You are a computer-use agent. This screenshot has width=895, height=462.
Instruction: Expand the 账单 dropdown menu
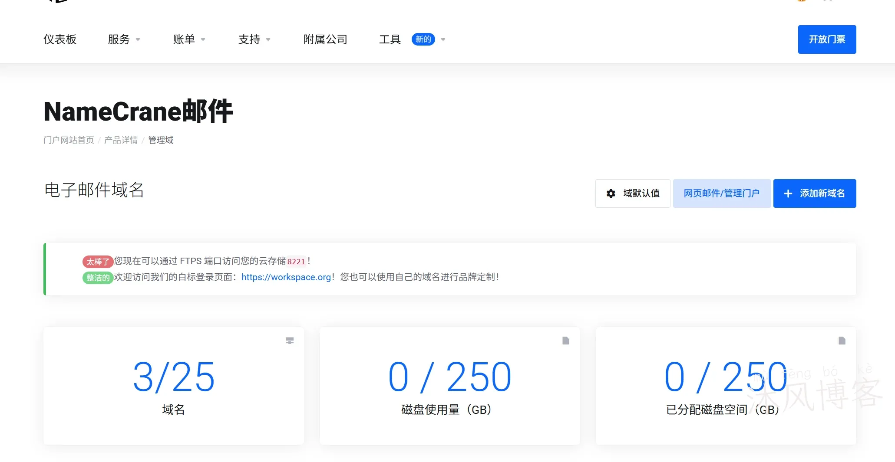tap(189, 39)
